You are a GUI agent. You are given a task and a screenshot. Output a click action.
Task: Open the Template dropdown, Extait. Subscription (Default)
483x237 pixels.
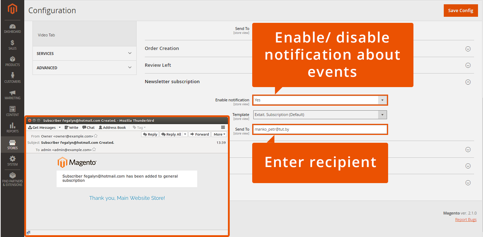pos(320,115)
